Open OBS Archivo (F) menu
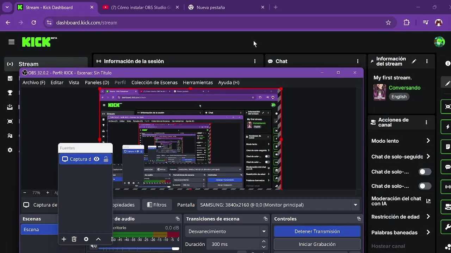Image resolution: width=451 pixels, height=253 pixels. point(34,83)
